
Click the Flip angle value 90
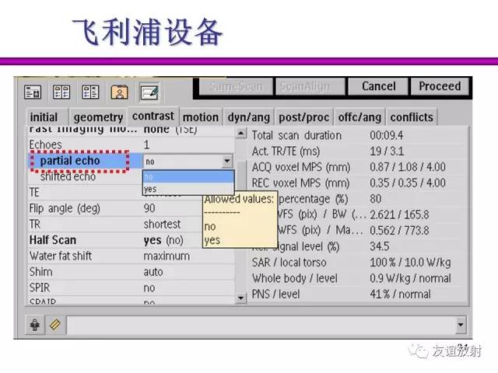[x=149, y=208]
